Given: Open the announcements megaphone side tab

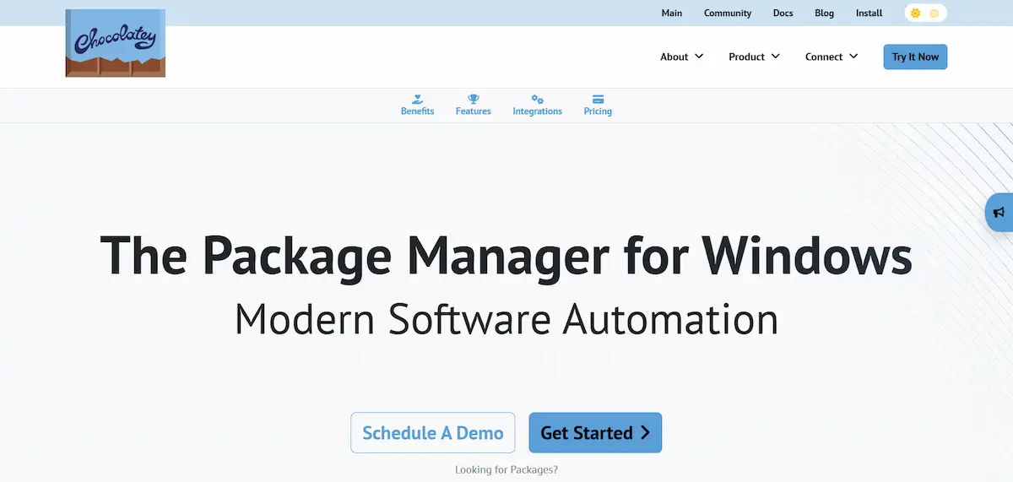Looking at the screenshot, I should pos(999,212).
